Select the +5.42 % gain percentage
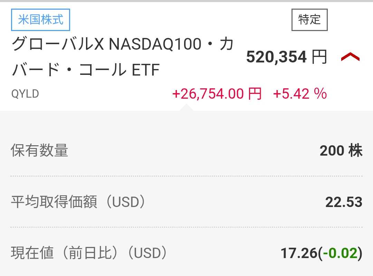The image size is (373, 276). (x=300, y=94)
